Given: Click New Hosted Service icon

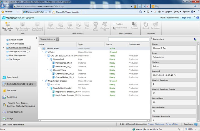Looking at the screenshot, I should (x=7, y=24).
